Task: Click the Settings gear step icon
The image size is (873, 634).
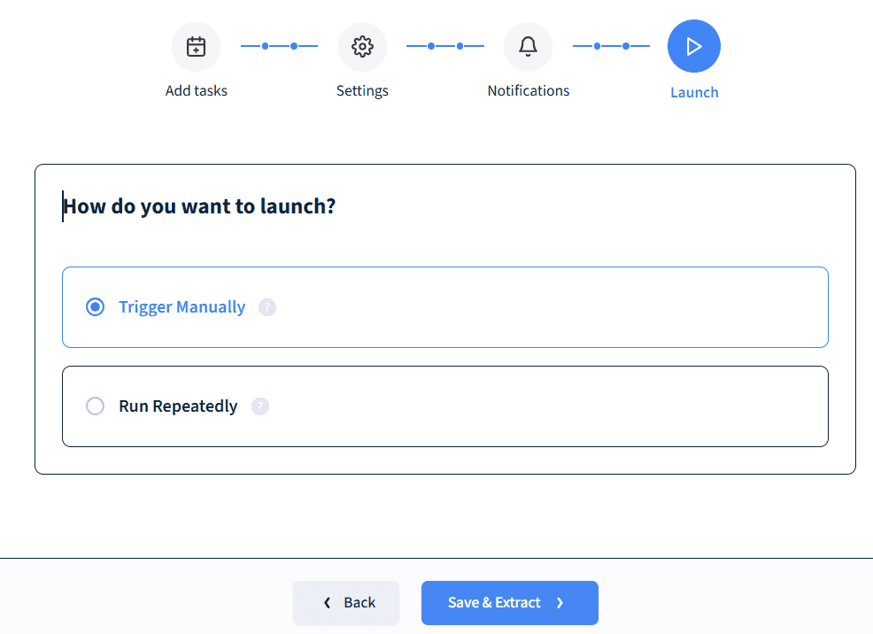Action: pos(362,47)
